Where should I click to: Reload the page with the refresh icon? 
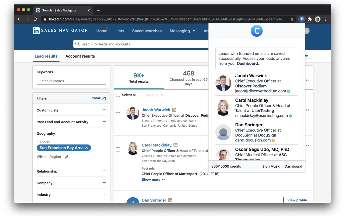click(x=35, y=19)
